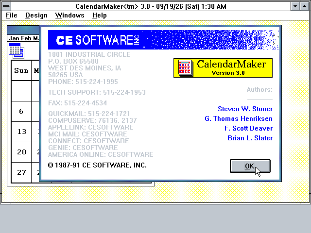Select the Jan month tab

point(14,38)
